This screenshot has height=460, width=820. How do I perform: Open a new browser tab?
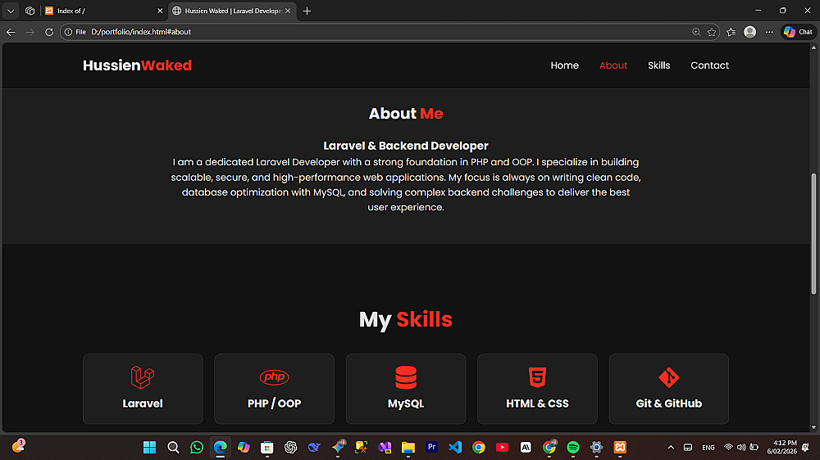[307, 11]
